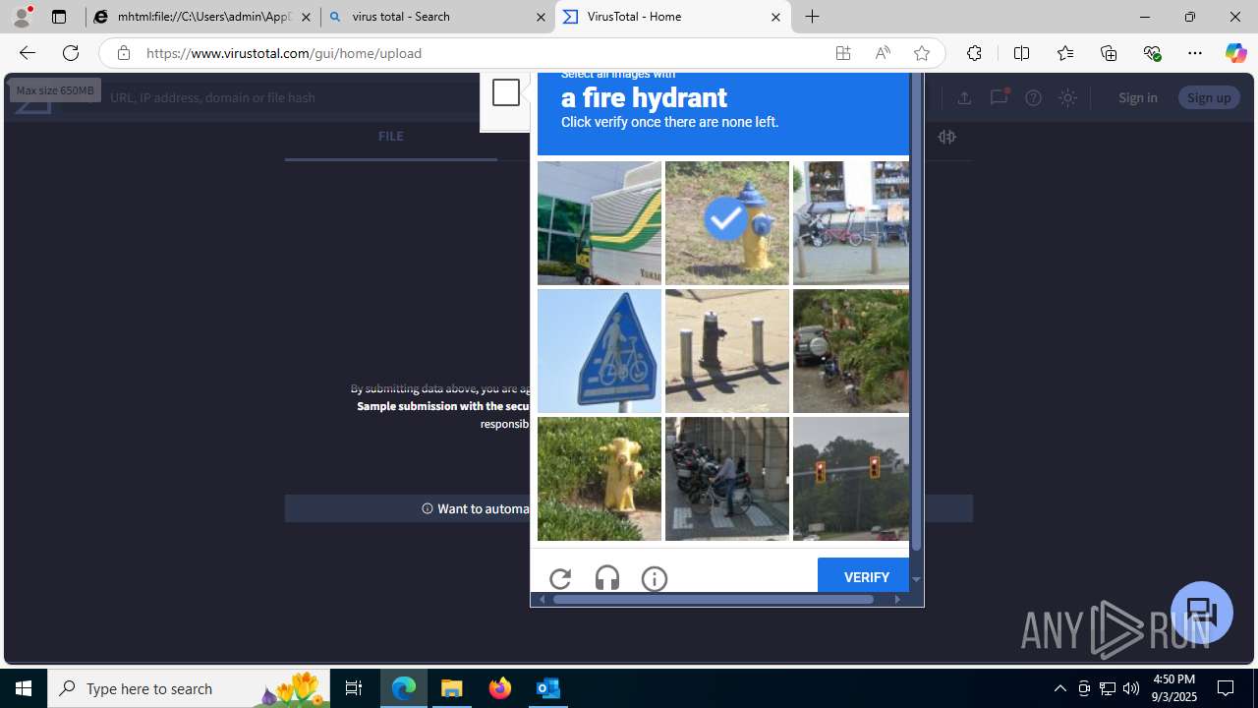This screenshot has height=708, width=1258.
Task: Select the pedestrian bicycle sign tile
Action: [600, 351]
